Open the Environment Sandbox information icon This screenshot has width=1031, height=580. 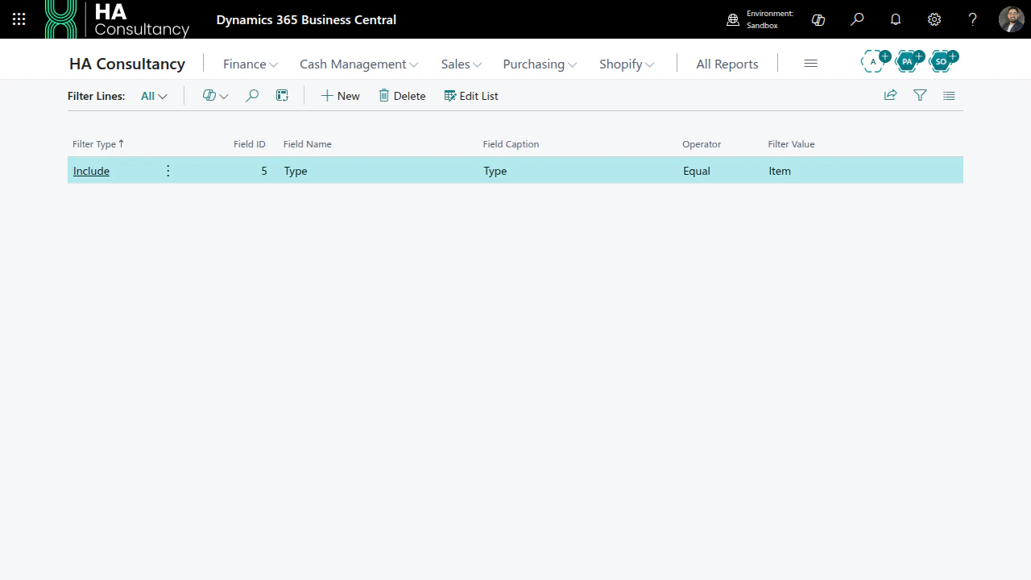click(733, 20)
